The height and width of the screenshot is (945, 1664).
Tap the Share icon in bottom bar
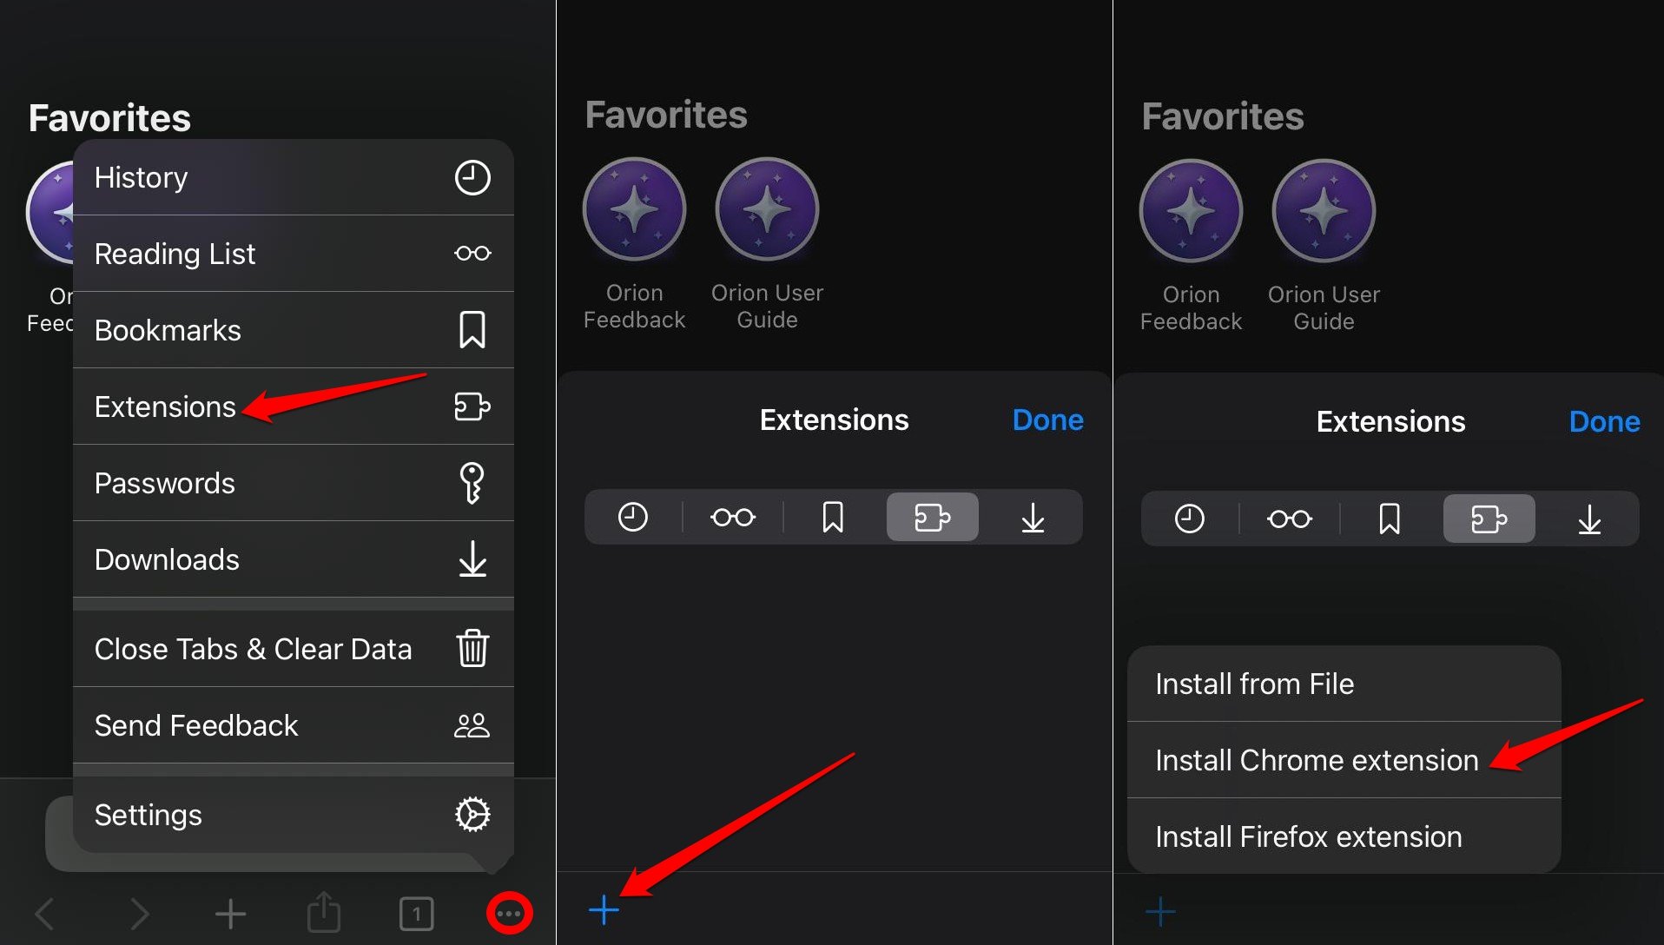pos(324,912)
